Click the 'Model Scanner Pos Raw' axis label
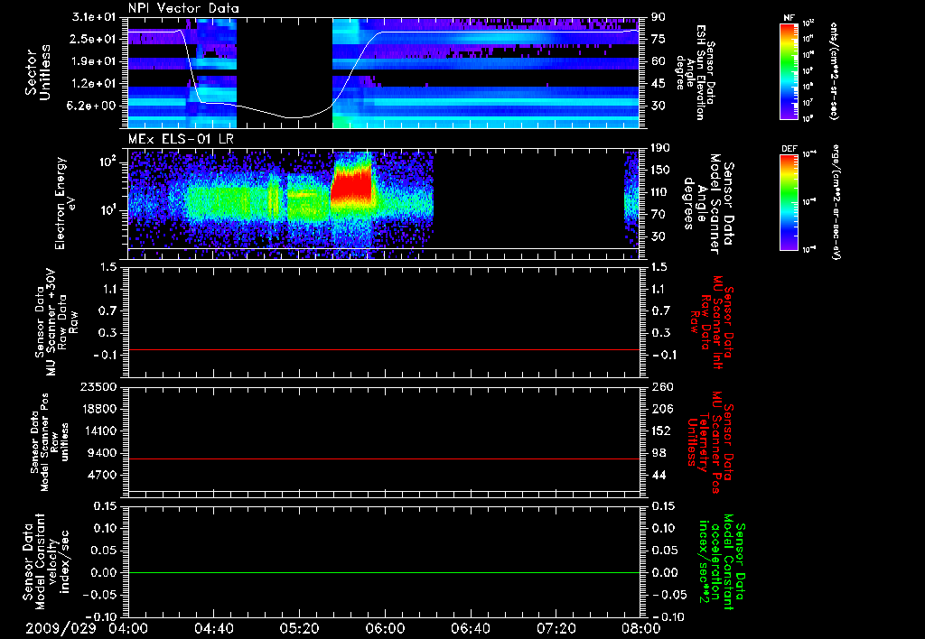 pyautogui.click(x=50, y=442)
